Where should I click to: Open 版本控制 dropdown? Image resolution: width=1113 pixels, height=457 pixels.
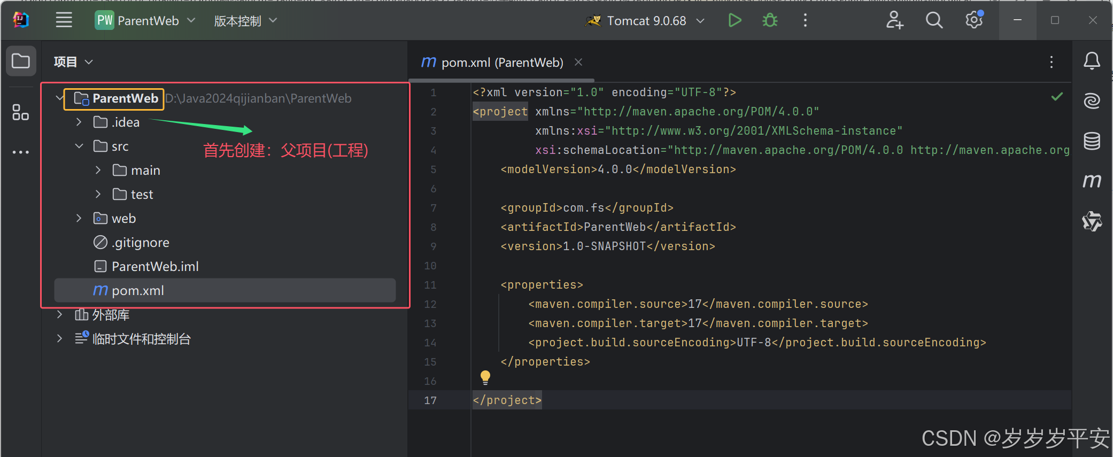tap(245, 21)
